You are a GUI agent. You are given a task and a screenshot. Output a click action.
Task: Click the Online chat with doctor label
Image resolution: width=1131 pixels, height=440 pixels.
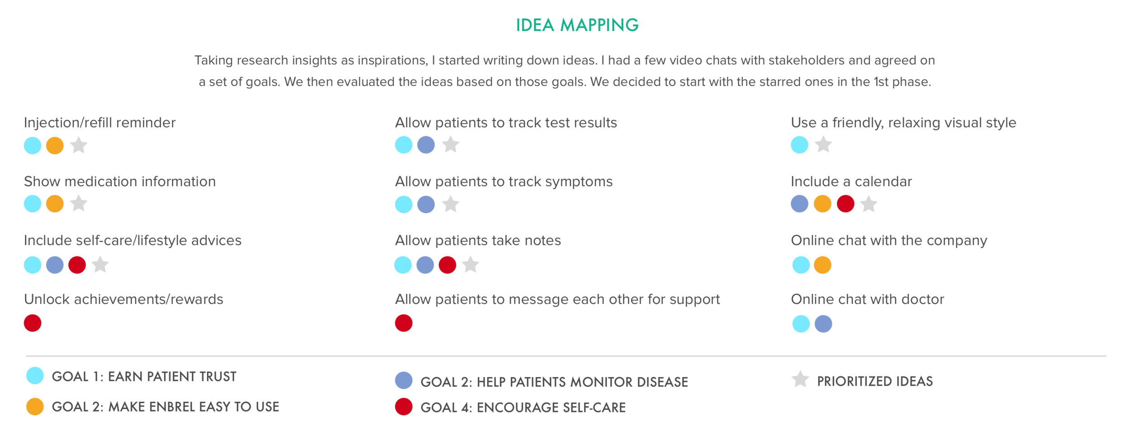[867, 299]
